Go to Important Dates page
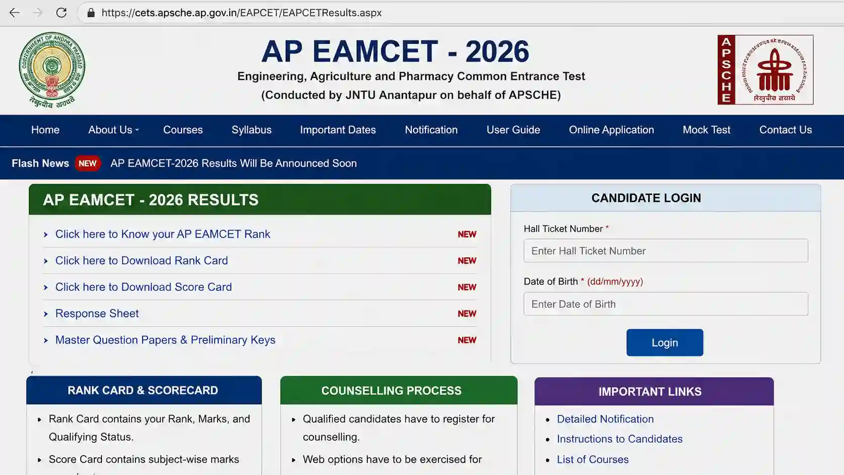Image resolution: width=844 pixels, height=475 pixels. [x=338, y=130]
